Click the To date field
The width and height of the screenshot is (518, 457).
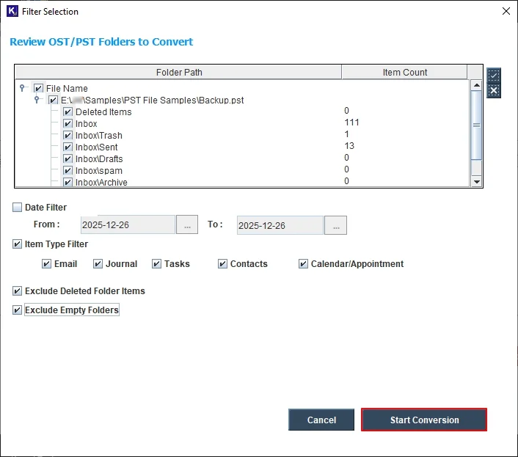pyautogui.click(x=280, y=225)
